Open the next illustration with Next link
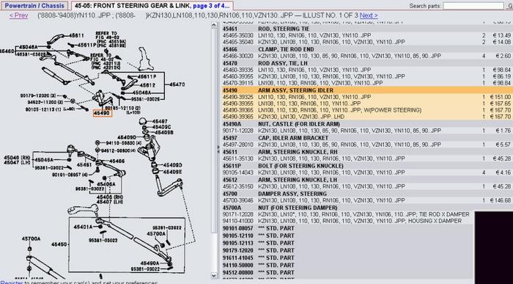Image resolution: width=513 pixels, height=284 pixels. tap(369, 15)
